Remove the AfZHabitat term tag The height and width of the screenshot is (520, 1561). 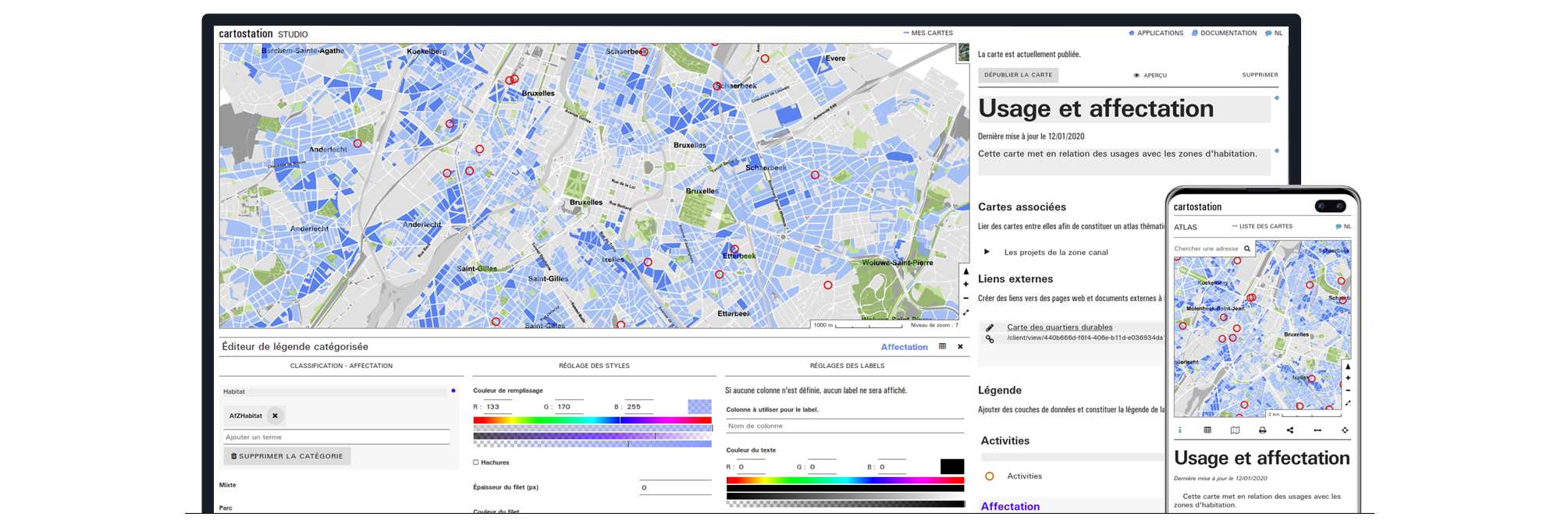pyautogui.click(x=275, y=416)
